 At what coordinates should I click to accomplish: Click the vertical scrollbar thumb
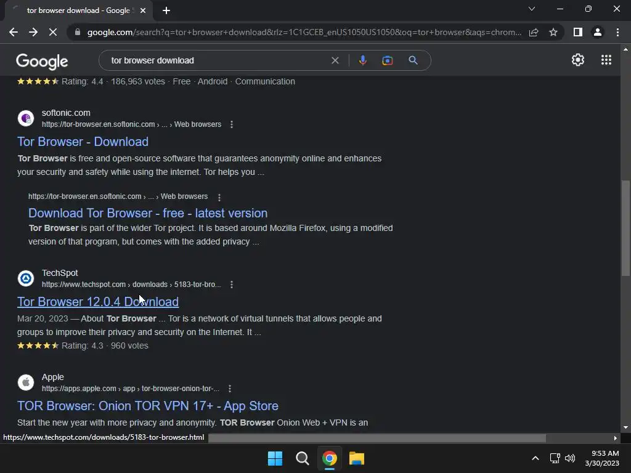(625, 228)
